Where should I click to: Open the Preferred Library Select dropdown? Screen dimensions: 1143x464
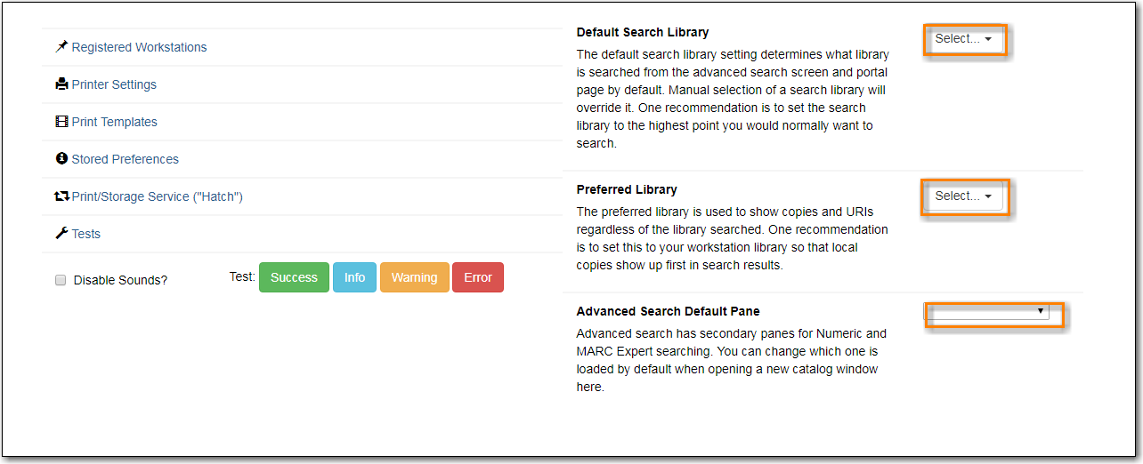[964, 196]
